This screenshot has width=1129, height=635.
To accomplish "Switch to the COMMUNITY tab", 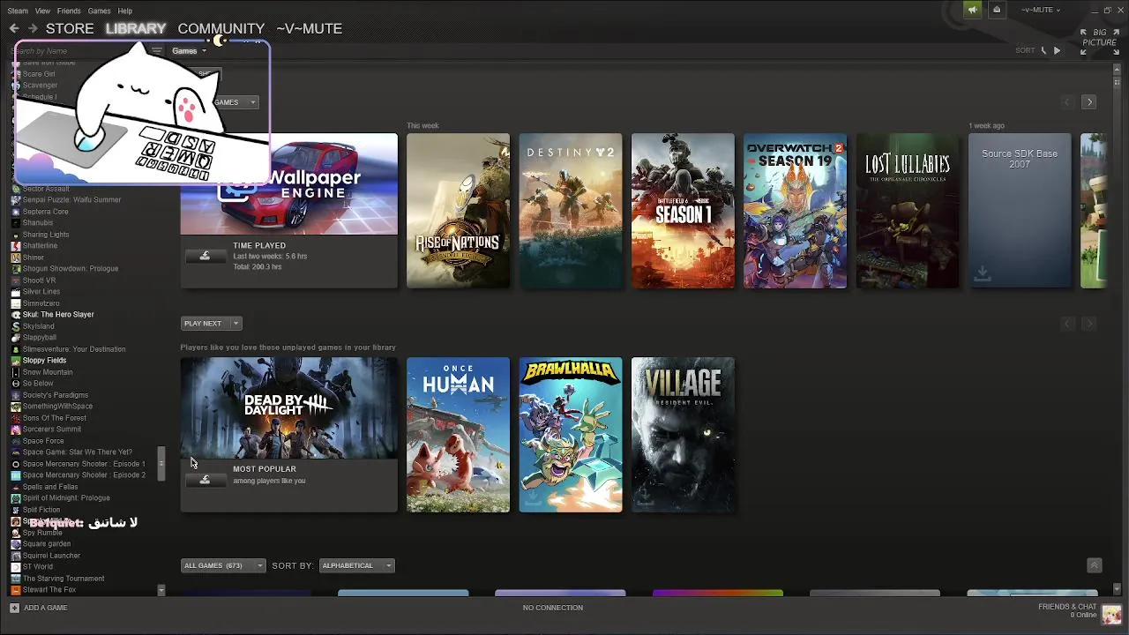I will click(x=221, y=28).
